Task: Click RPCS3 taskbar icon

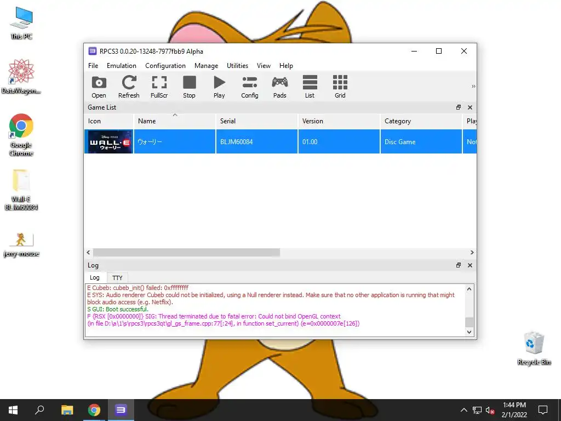Action: click(121, 410)
